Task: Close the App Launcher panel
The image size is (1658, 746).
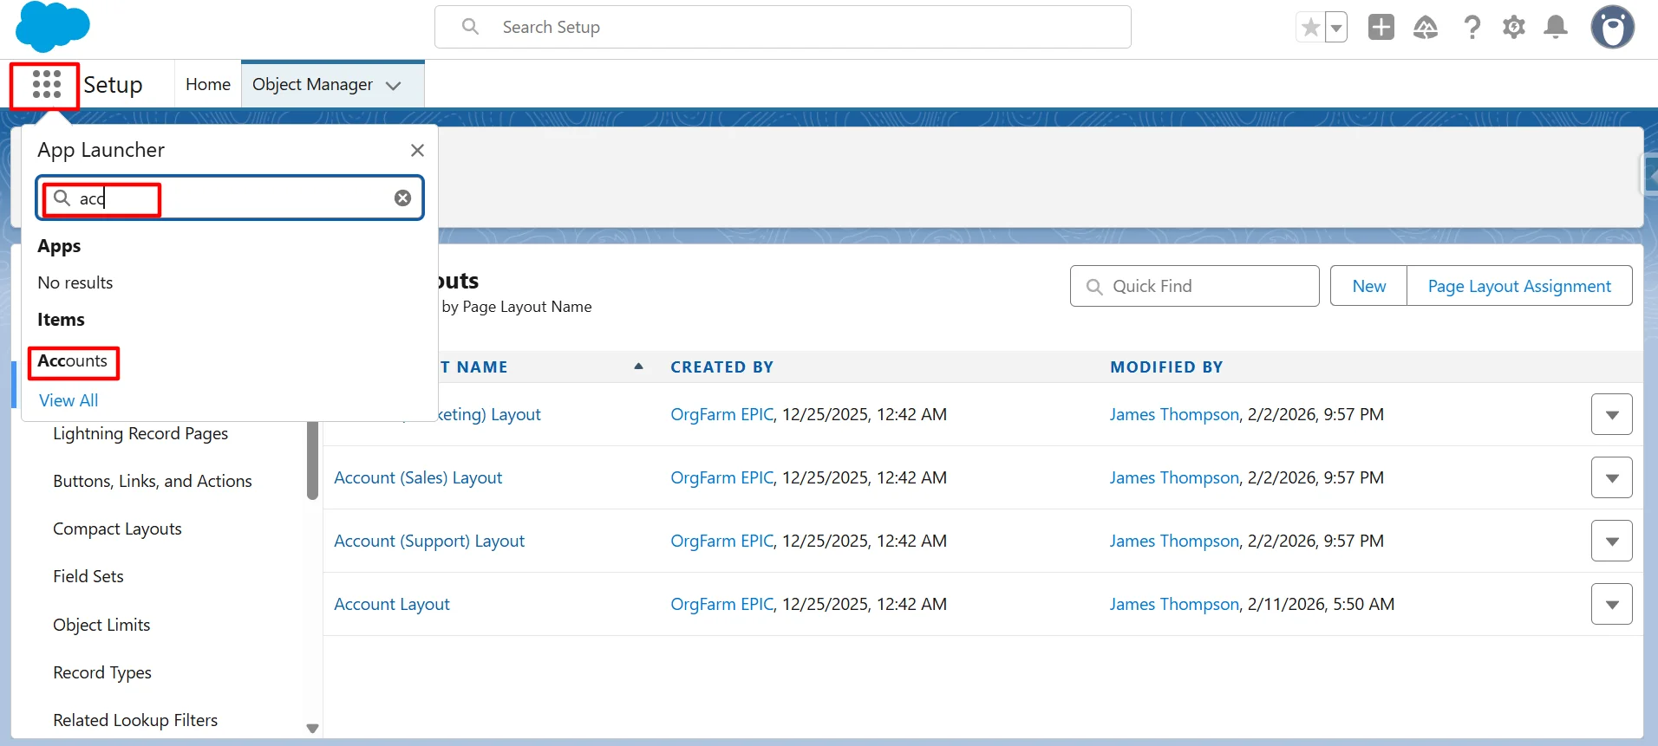Action: [x=417, y=151]
